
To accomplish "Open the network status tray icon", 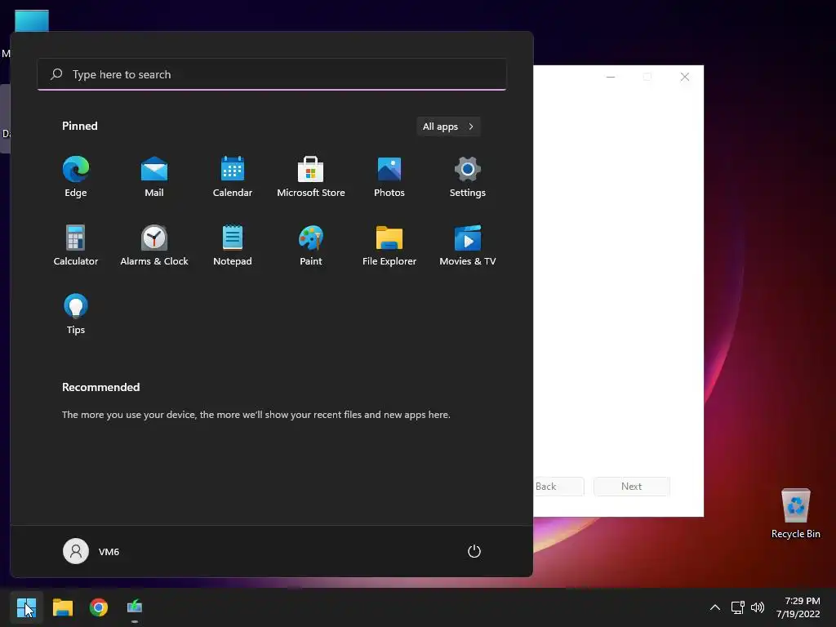I will 737,607.
